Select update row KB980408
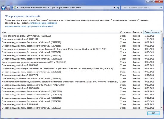164x119 pixels. click(81, 104)
